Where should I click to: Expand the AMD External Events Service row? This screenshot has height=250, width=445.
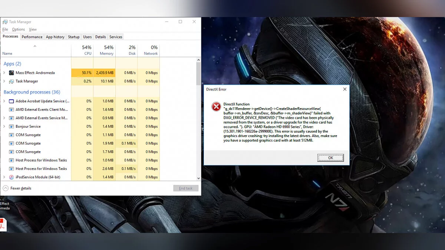4,118
